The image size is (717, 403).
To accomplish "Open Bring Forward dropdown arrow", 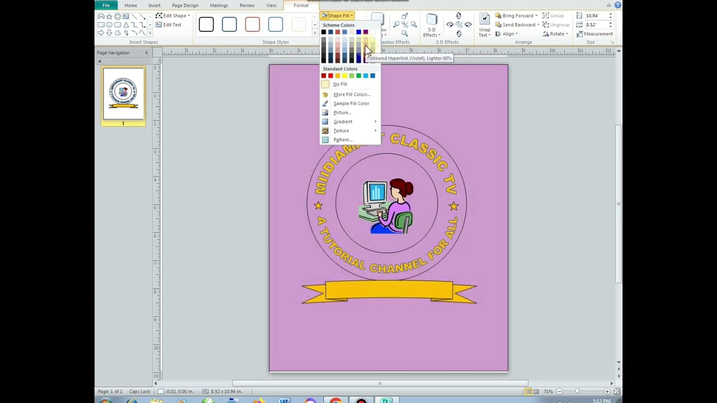I will [x=536, y=16].
